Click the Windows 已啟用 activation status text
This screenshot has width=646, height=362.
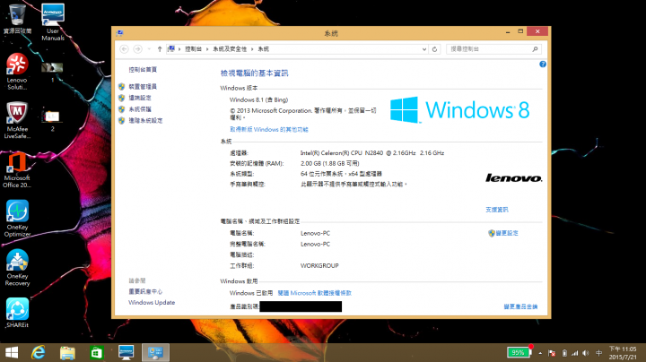(x=251, y=293)
